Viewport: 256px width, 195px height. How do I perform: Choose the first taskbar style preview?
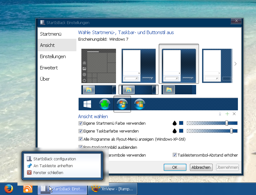99,90
